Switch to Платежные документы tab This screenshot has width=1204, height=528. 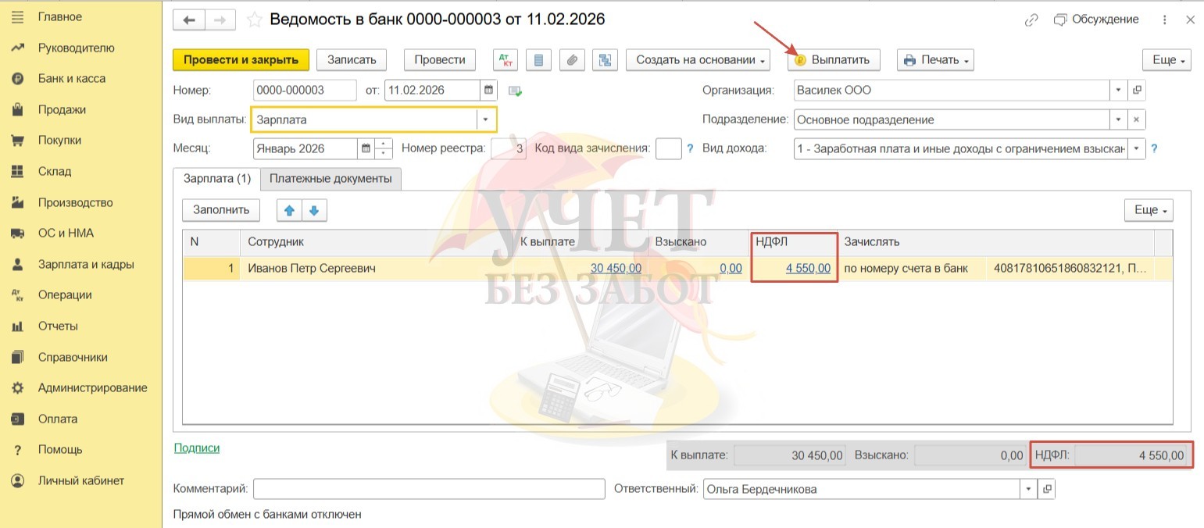pos(330,179)
